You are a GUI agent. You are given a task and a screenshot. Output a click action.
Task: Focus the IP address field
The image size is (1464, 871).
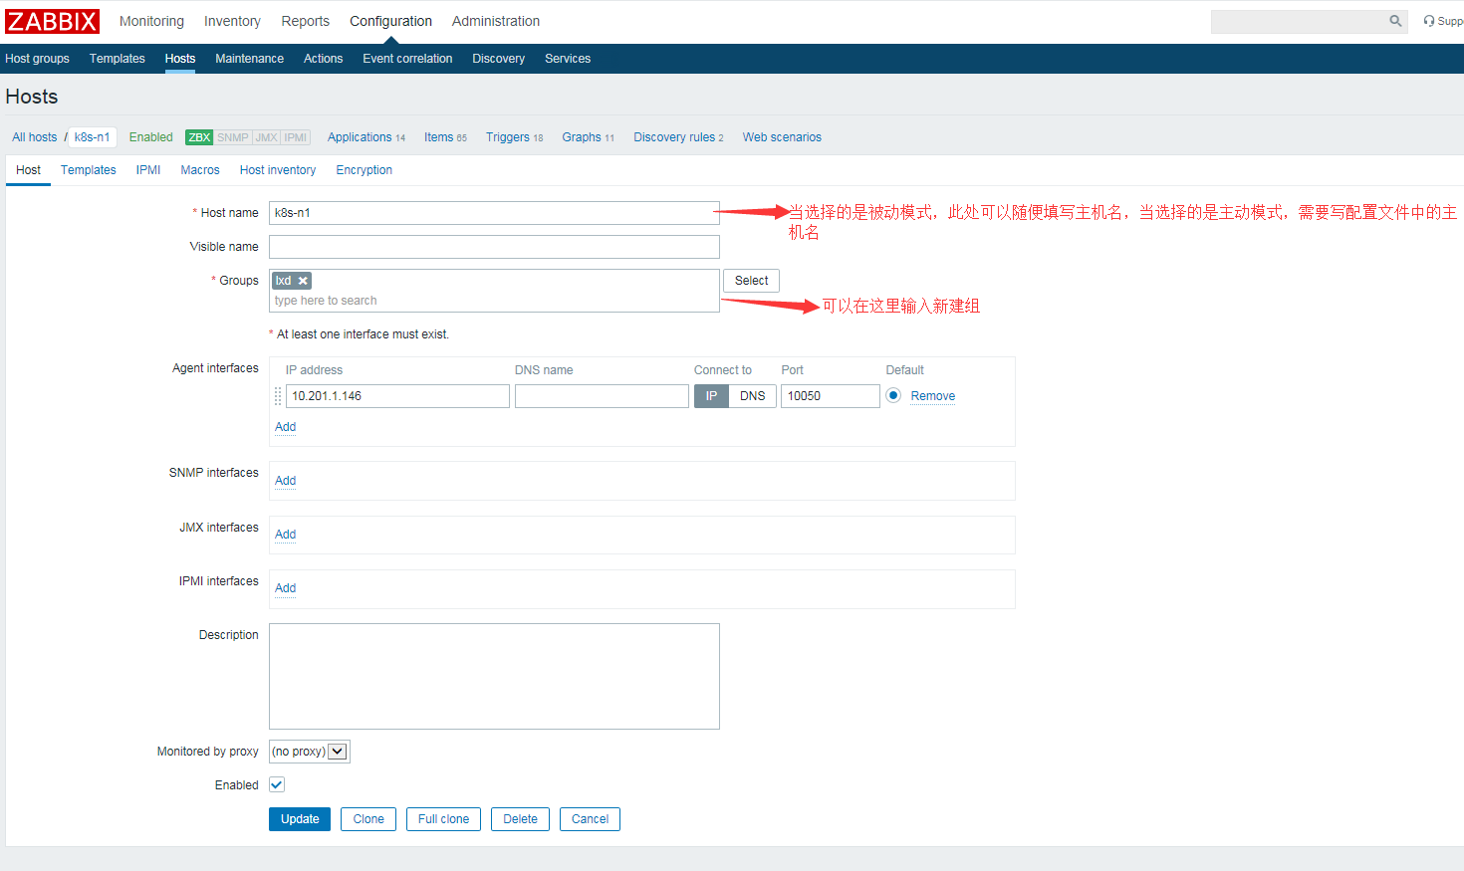[397, 396]
